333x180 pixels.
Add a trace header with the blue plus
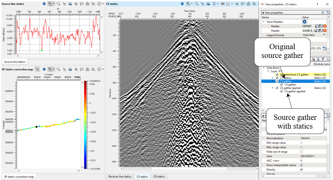pos(304,22)
